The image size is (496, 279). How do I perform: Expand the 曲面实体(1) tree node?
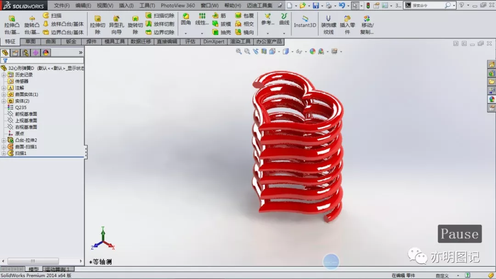(x=4, y=94)
